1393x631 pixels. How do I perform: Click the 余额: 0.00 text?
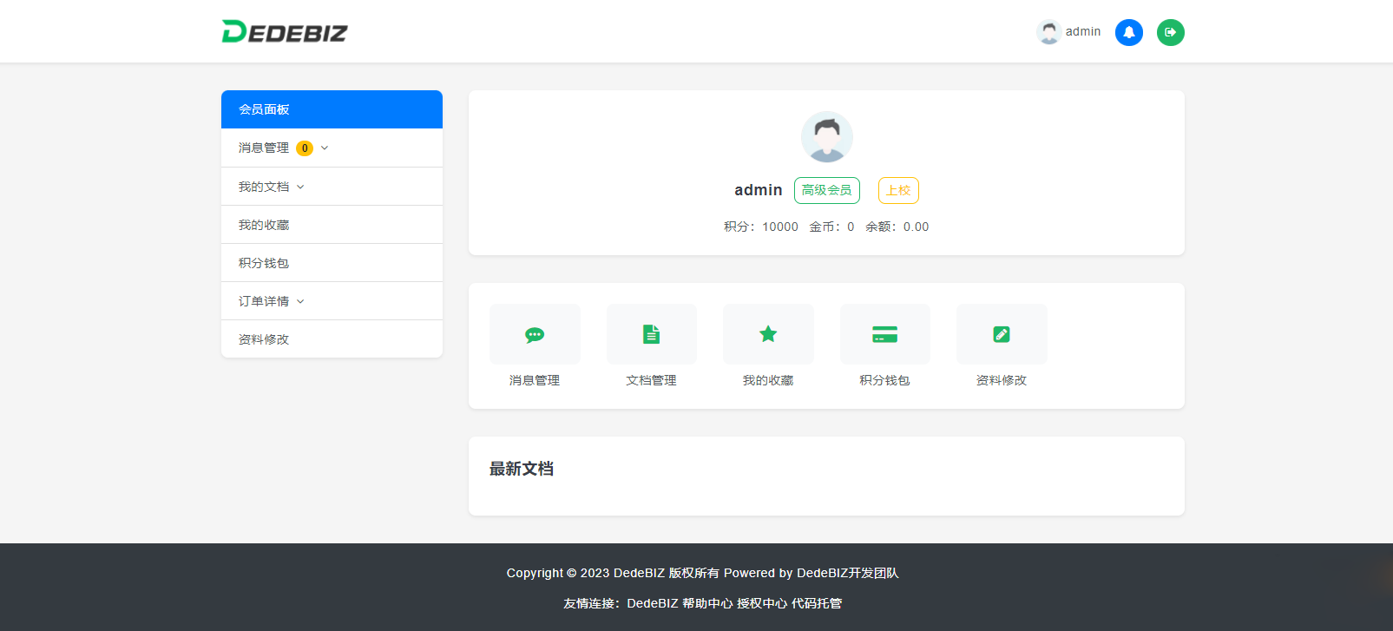[x=897, y=227]
